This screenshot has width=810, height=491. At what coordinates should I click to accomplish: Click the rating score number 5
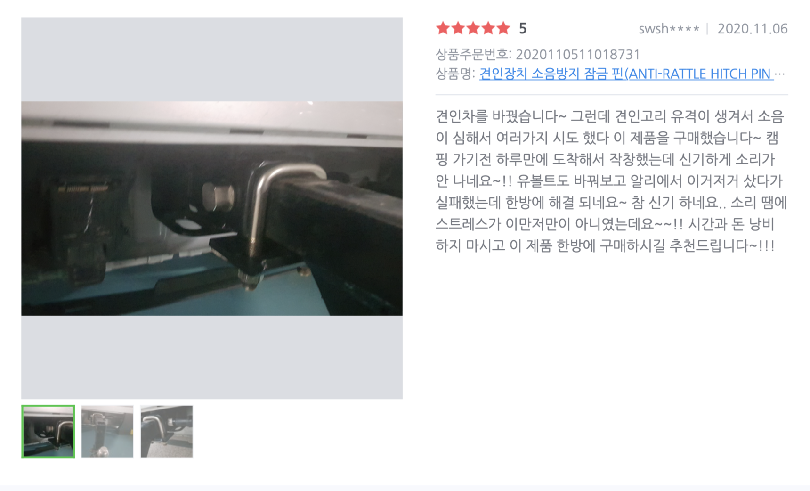tap(523, 29)
